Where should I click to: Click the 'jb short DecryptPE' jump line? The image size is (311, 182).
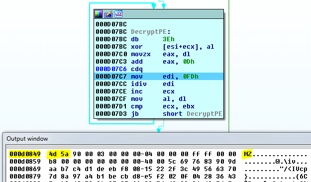[159, 114]
